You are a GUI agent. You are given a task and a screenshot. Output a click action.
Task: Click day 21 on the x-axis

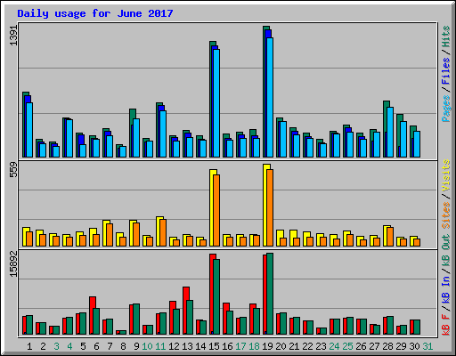(x=294, y=346)
